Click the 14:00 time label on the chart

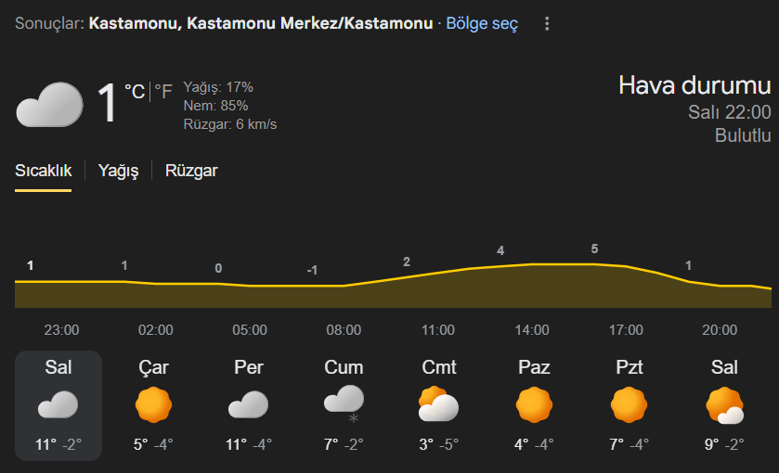pyautogui.click(x=532, y=330)
